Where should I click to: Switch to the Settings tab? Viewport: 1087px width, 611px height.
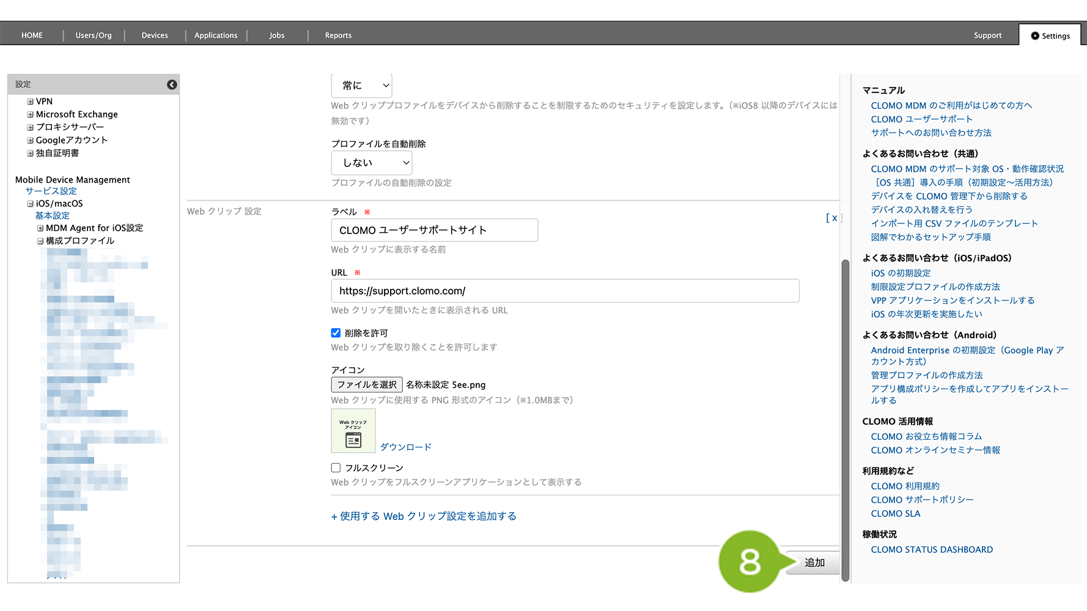(1050, 35)
